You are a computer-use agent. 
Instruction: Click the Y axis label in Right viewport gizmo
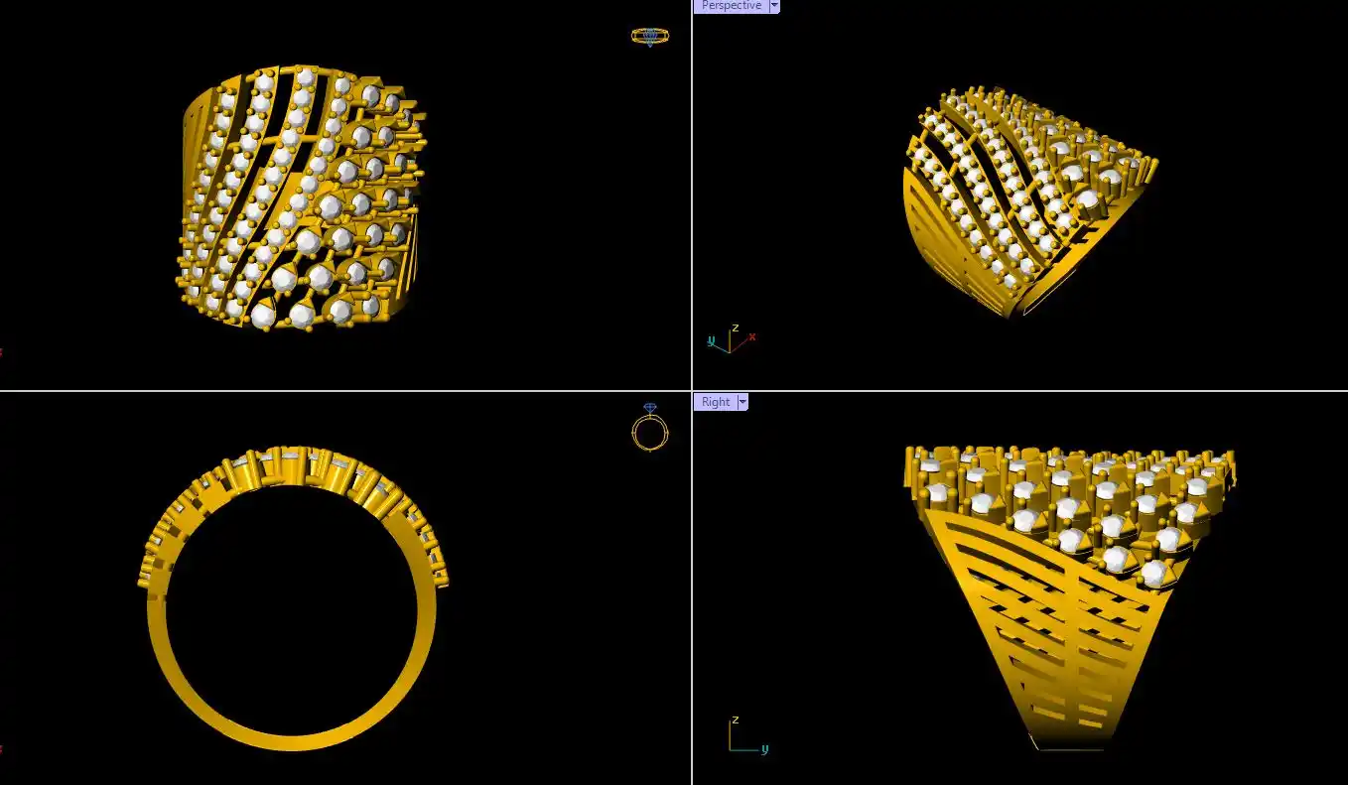[x=765, y=749]
